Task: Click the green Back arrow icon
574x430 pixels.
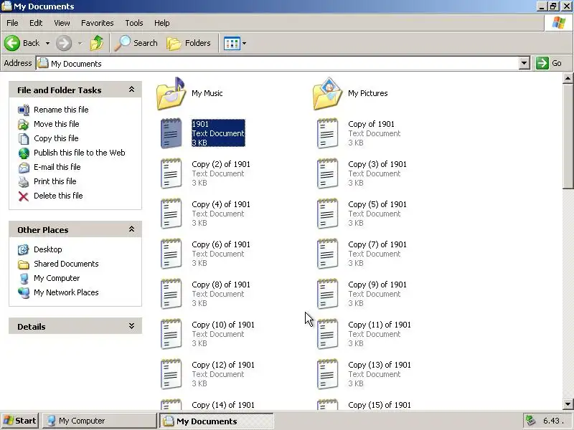Action: click(x=12, y=43)
